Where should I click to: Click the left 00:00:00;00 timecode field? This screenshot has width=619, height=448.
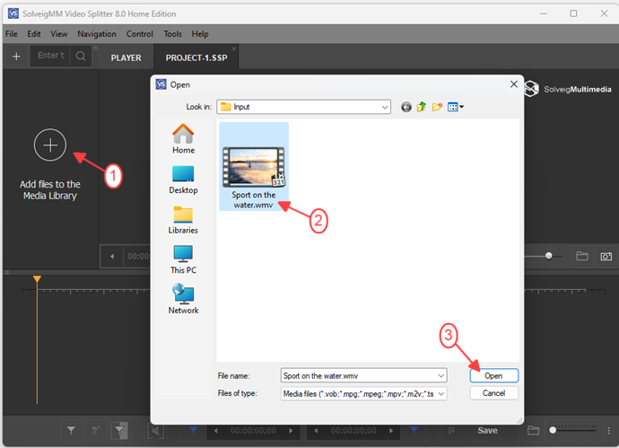point(253,431)
